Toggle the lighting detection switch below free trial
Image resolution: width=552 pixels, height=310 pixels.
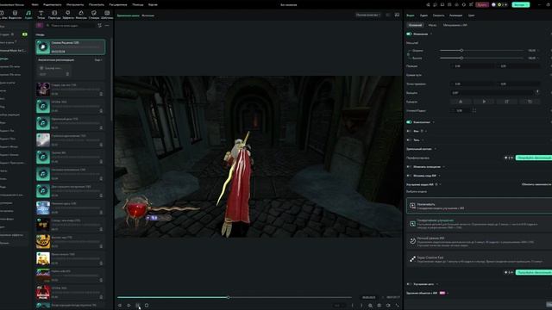point(409,166)
